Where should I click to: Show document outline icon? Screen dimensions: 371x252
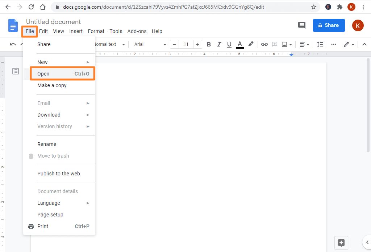[16, 71]
